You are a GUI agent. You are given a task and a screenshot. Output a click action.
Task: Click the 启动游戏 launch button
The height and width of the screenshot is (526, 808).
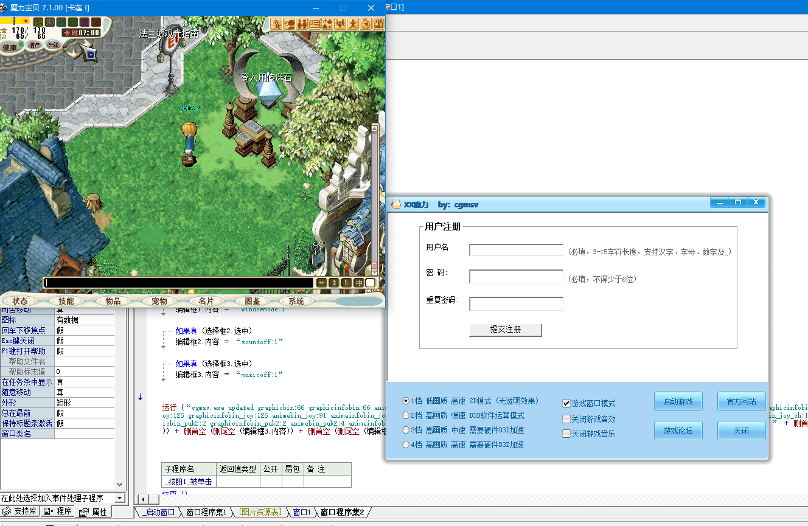tap(678, 401)
